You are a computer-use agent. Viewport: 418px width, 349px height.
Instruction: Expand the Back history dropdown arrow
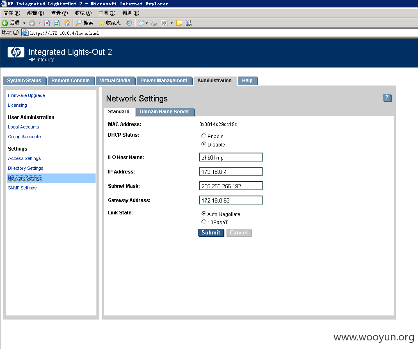24,23
